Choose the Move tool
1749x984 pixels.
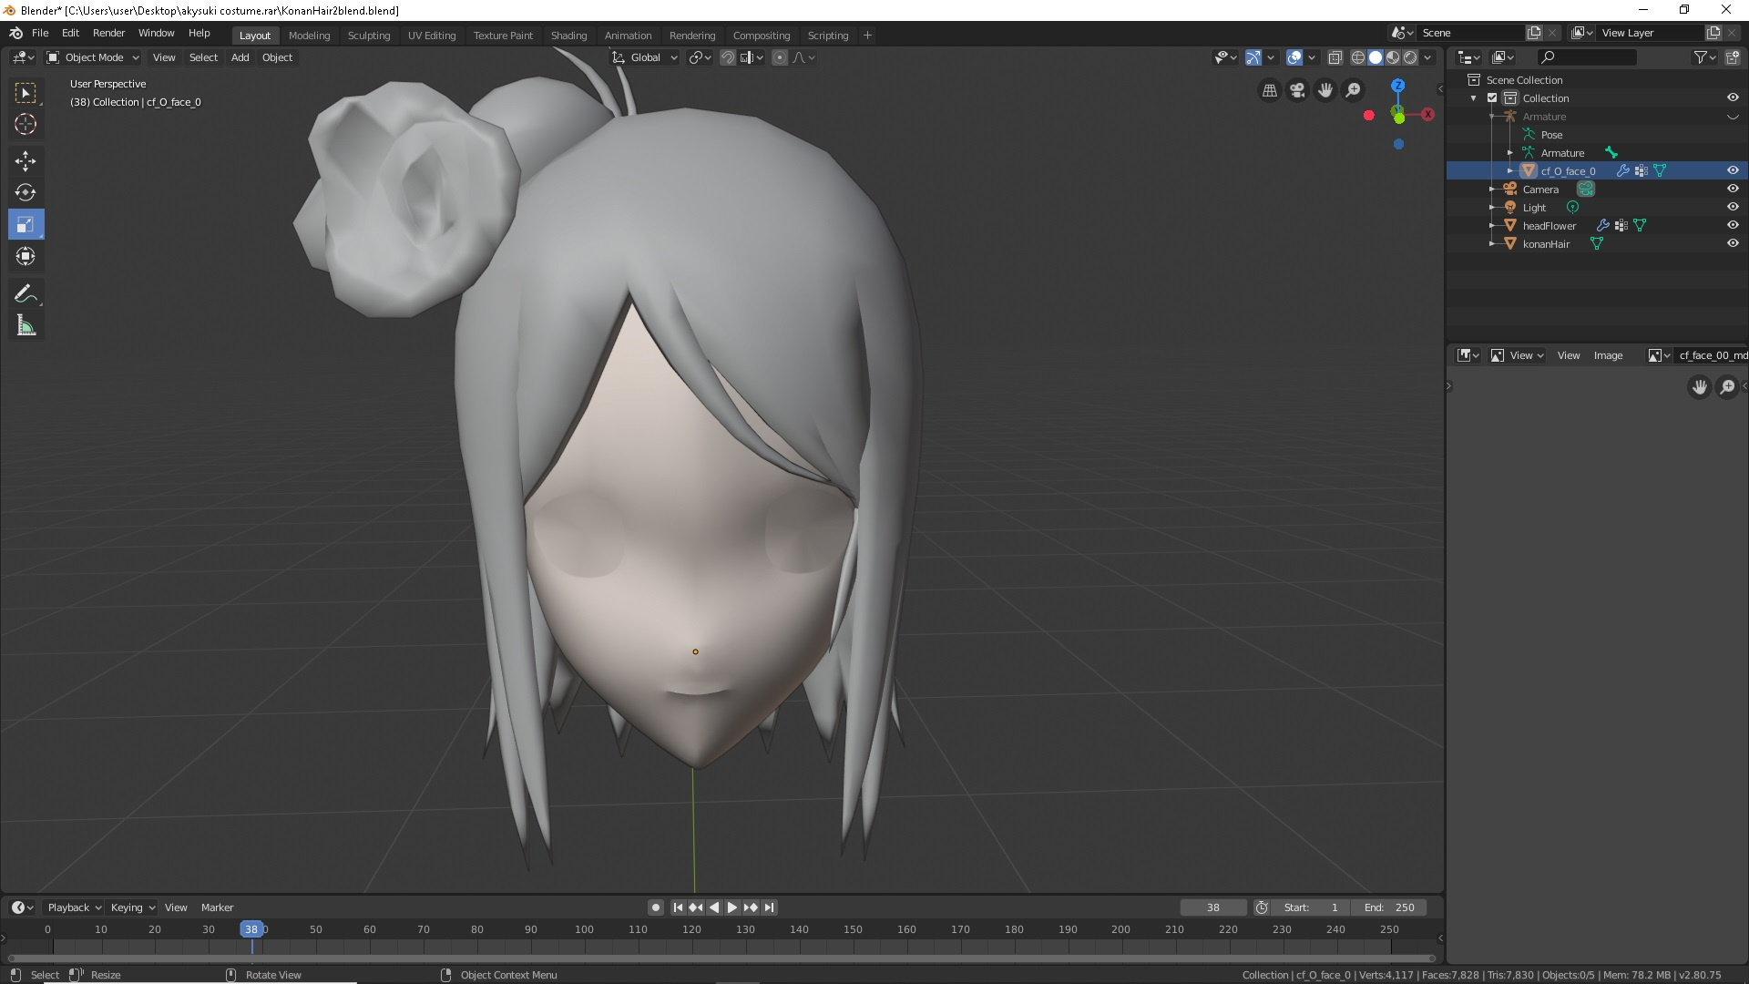[26, 161]
